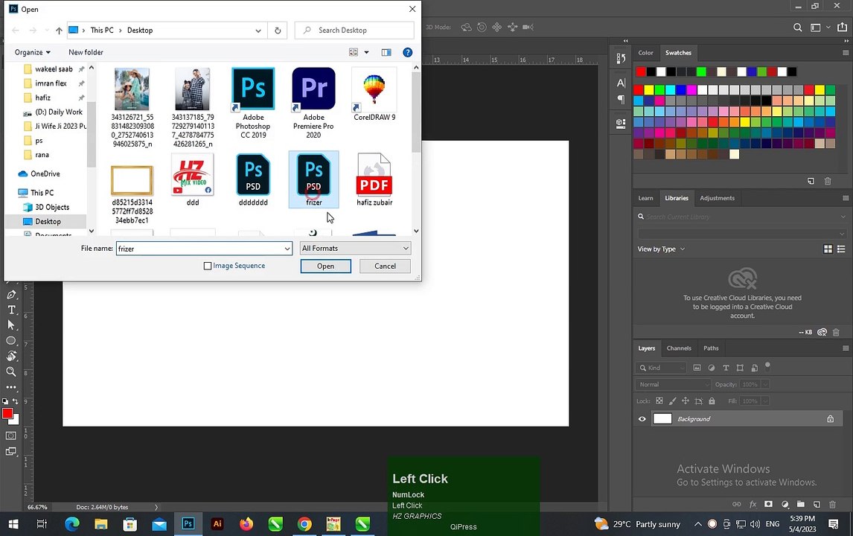
Task: Click the Cancel button
Action: pos(385,266)
